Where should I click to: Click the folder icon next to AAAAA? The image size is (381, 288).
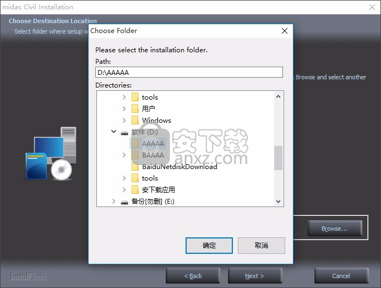tap(135, 143)
